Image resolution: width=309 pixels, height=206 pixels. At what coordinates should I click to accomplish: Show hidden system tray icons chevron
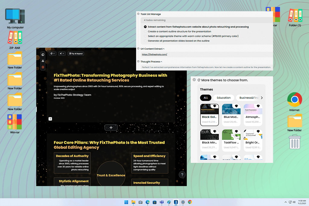pyautogui.click(x=285, y=202)
